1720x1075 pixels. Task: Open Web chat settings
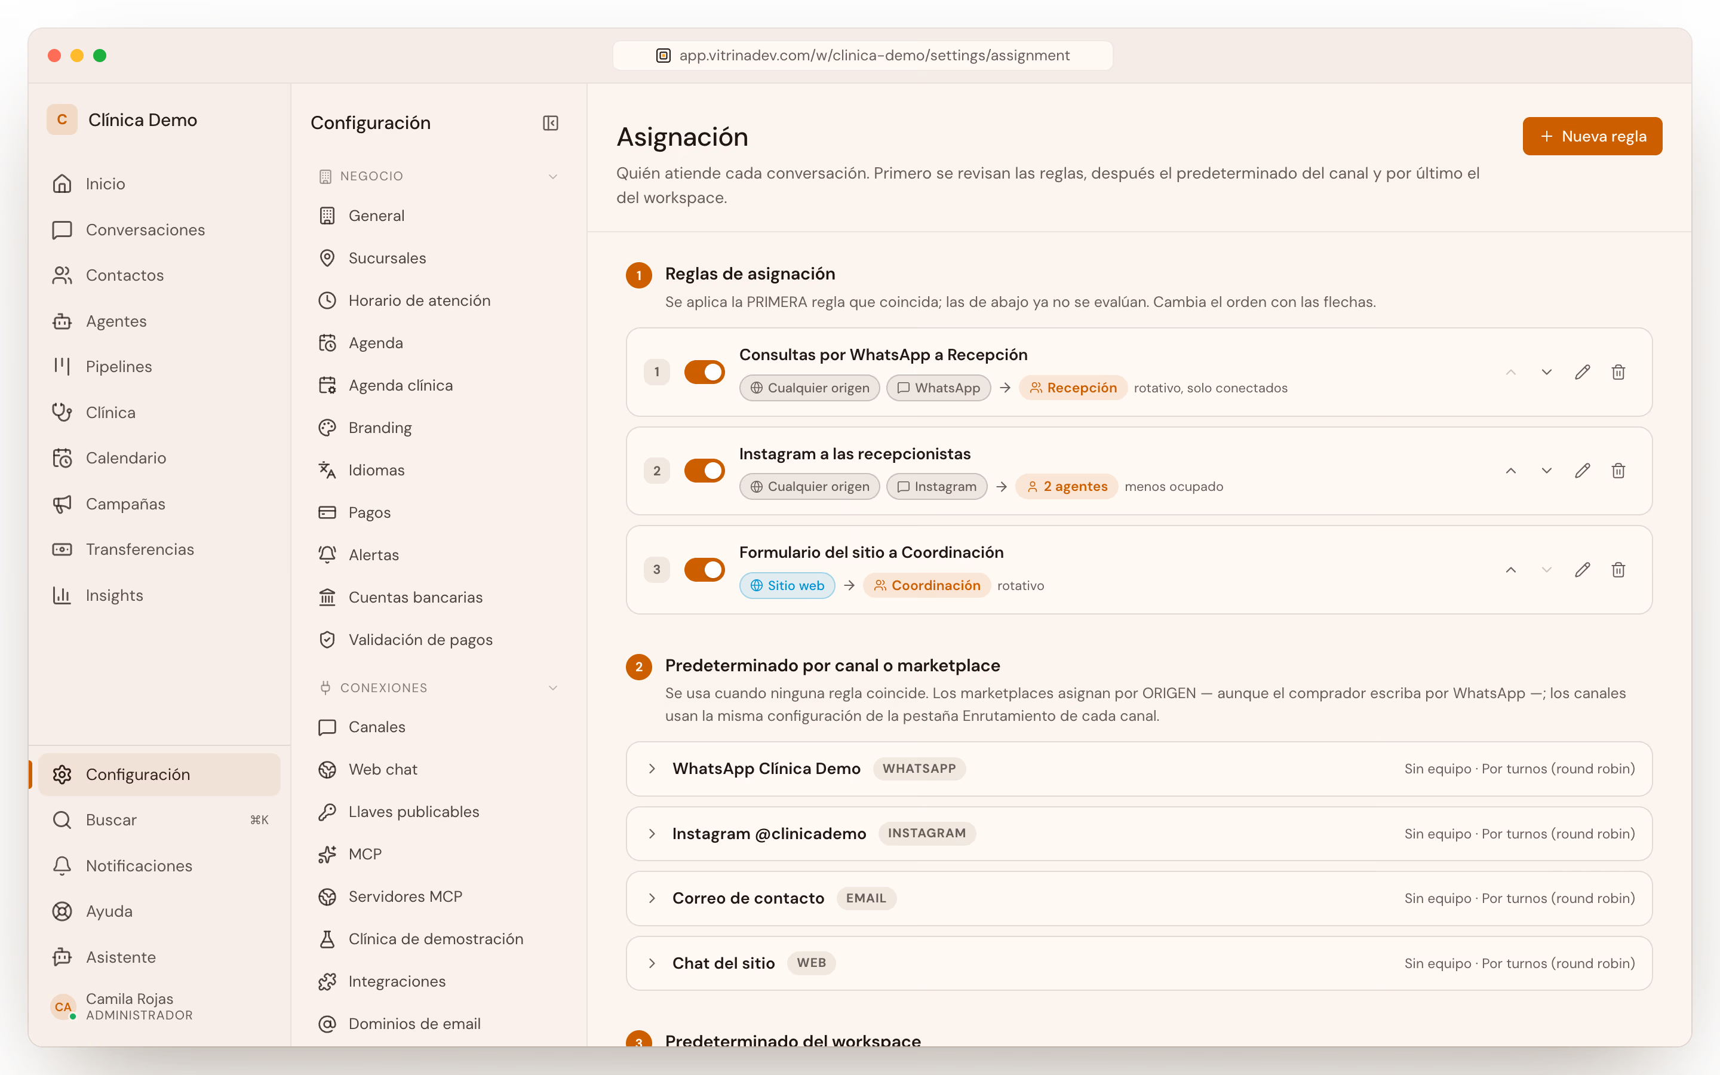coord(438,769)
